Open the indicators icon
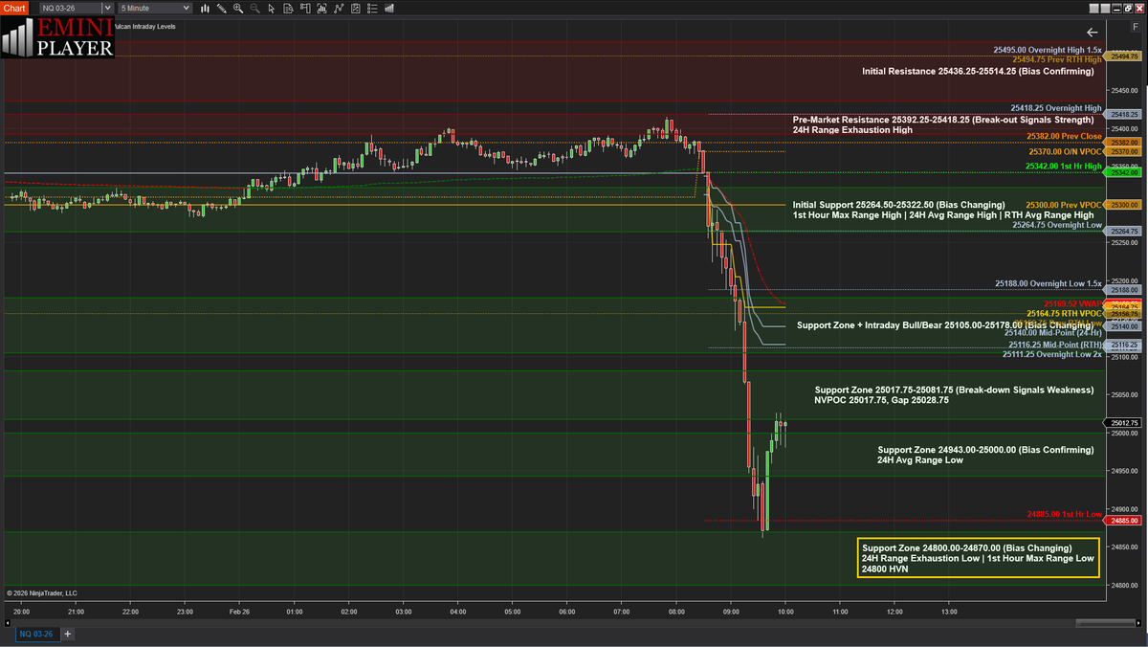1148x647 pixels. 339,8
